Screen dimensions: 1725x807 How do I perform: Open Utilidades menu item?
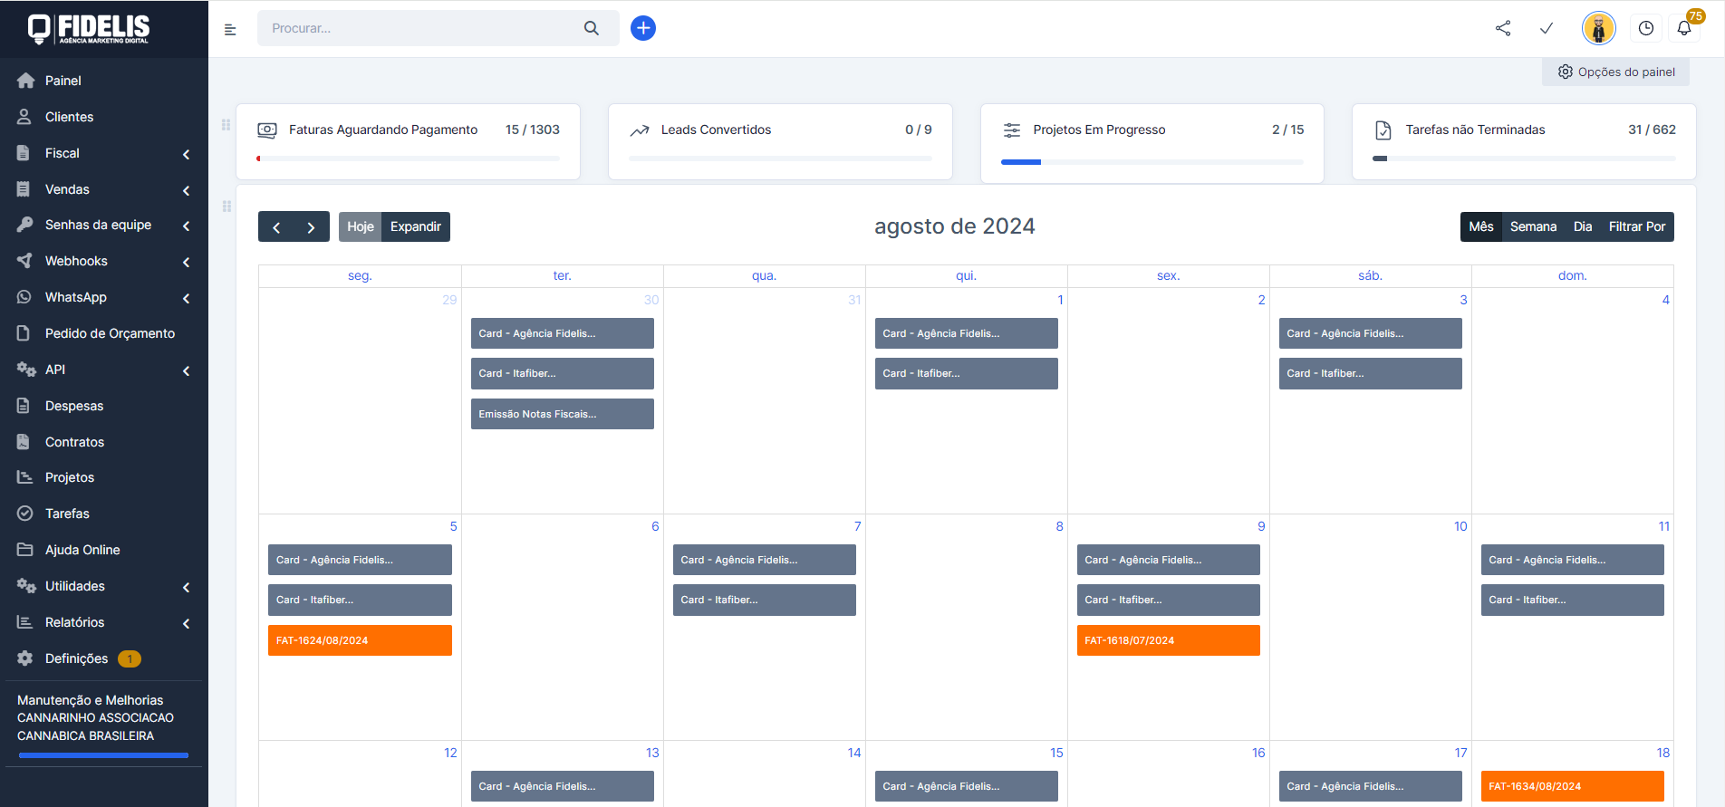[103, 586]
